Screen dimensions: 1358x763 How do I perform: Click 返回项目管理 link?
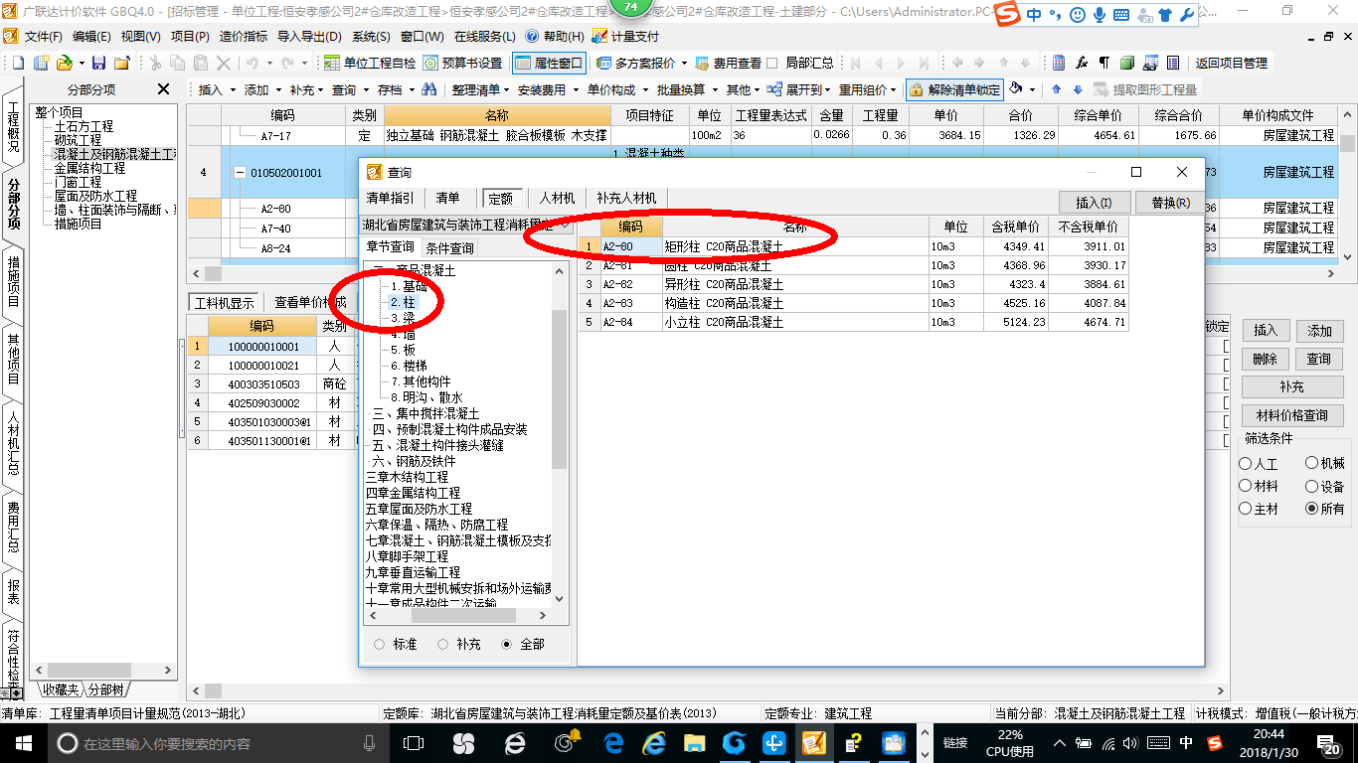click(1231, 63)
